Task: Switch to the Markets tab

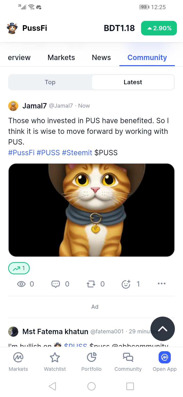Action: 61,58
